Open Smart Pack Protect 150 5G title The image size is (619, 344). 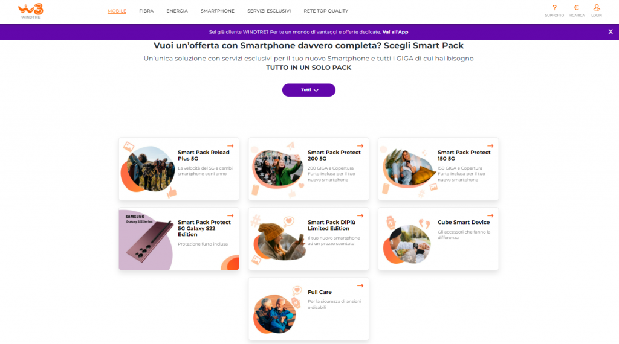(x=464, y=155)
